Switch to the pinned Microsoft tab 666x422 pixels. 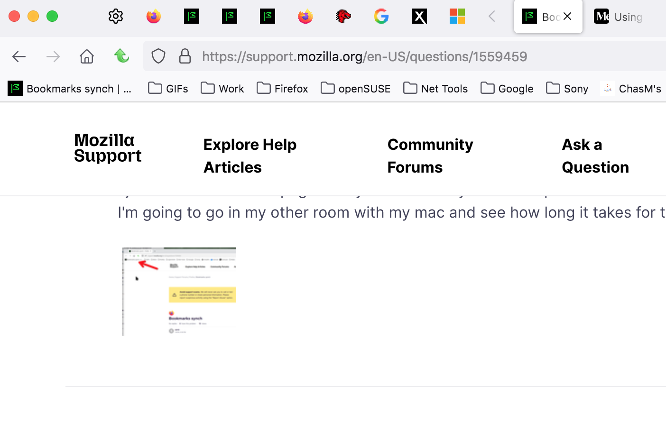(x=457, y=17)
